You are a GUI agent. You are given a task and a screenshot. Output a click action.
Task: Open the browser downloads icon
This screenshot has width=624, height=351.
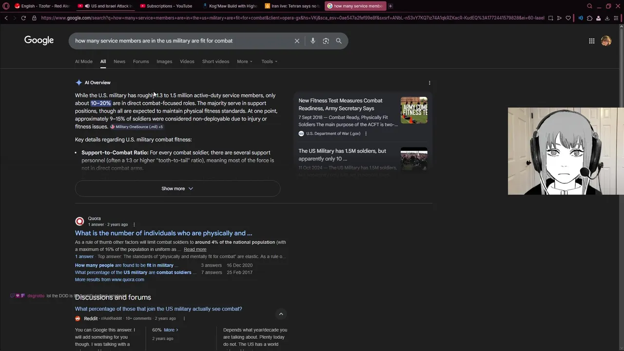coord(607,18)
